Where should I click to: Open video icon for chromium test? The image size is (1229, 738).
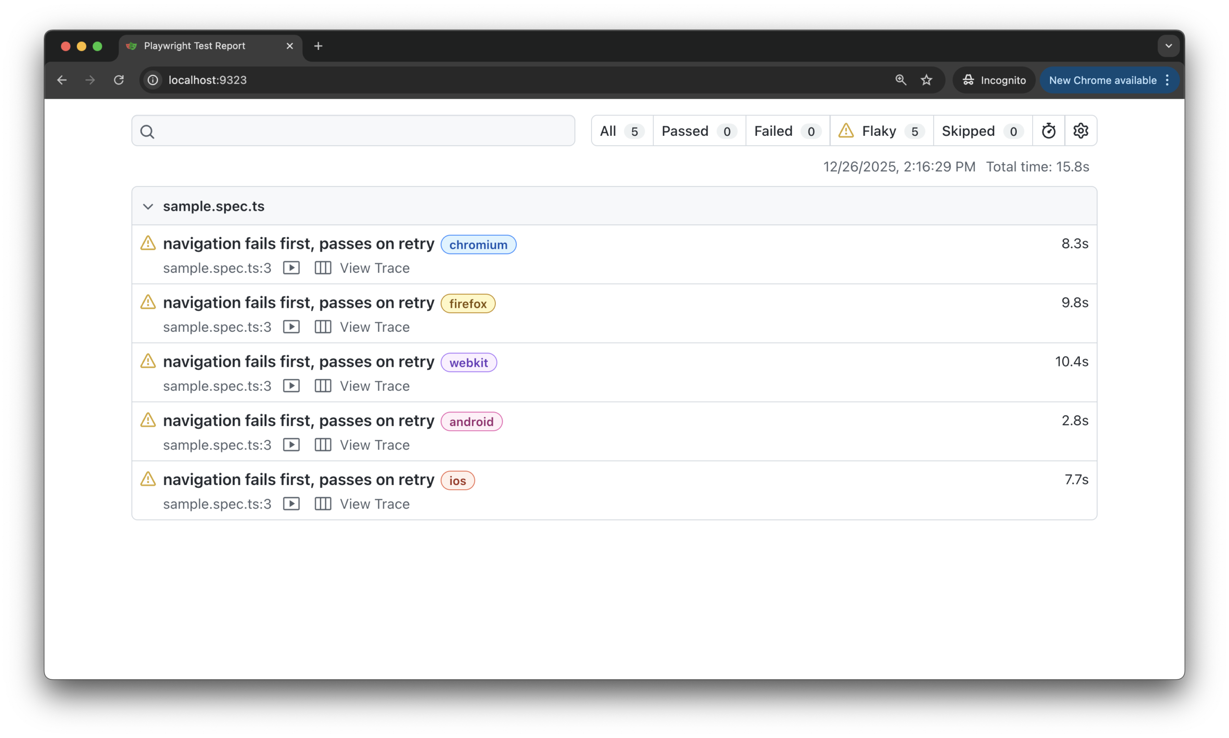tap(291, 268)
